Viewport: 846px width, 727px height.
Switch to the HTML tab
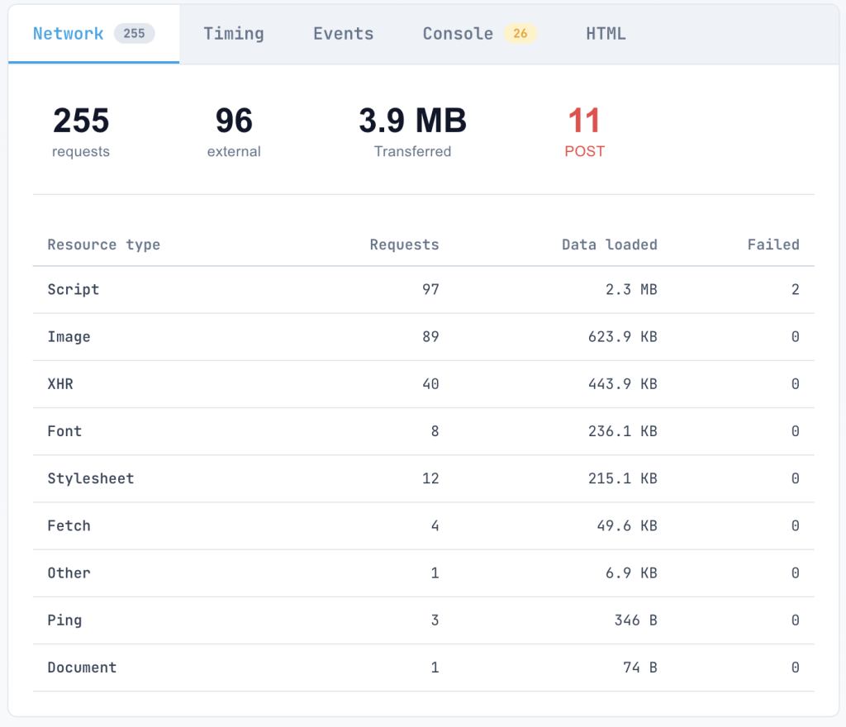[606, 34]
